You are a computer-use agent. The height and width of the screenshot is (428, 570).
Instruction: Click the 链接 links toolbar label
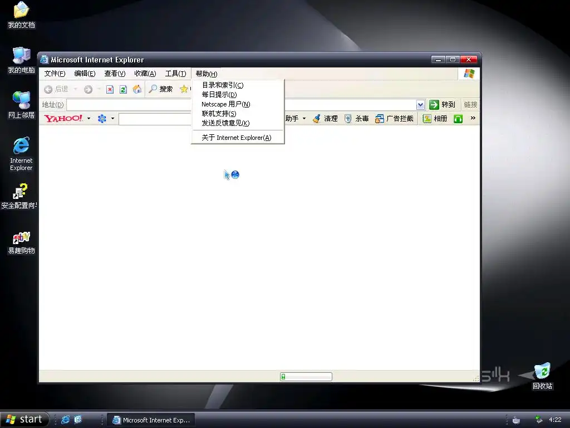[x=470, y=105]
